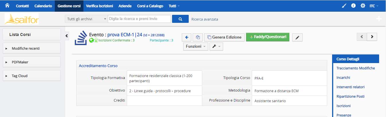
Task: Switch to Verifica Iscrizioni menu
Action: (100, 6)
